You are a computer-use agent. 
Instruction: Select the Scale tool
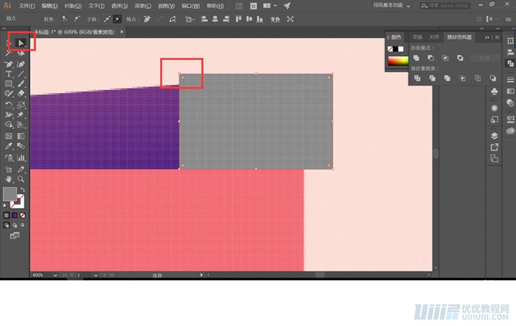coord(21,105)
